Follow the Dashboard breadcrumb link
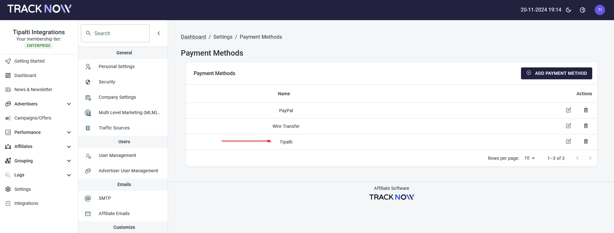 [193, 37]
